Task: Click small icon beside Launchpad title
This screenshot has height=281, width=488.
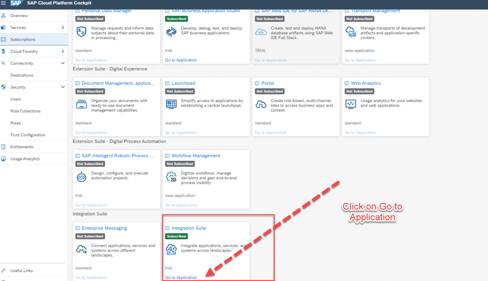Action: click(x=167, y=83)
